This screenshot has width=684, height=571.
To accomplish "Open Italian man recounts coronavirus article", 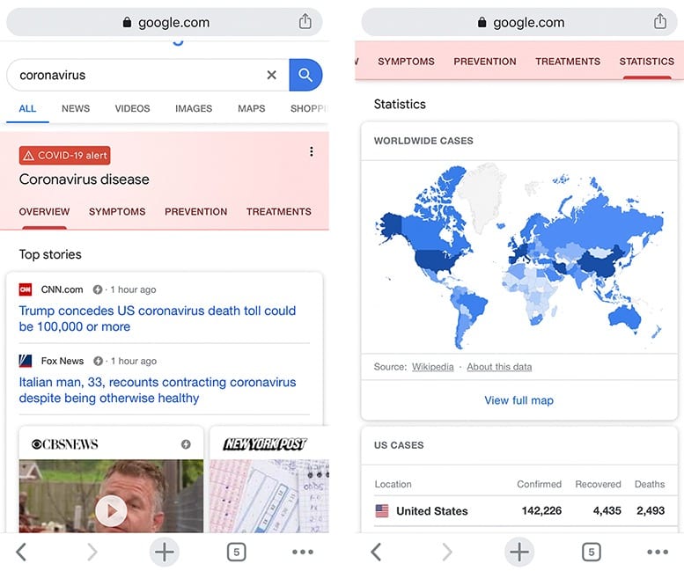I will point(157,390).
